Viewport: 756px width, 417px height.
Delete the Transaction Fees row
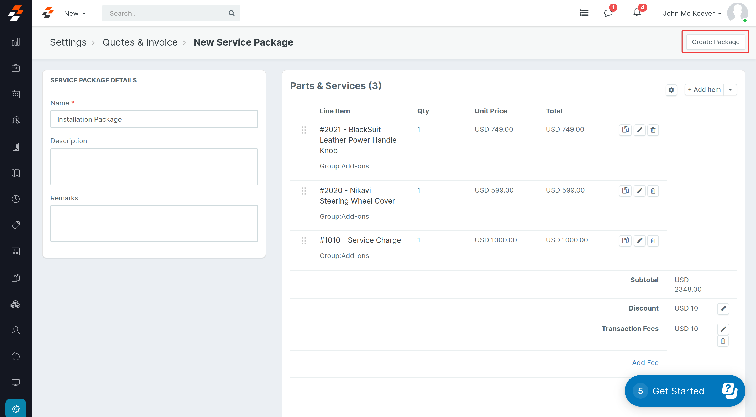(x=723, y=341)
